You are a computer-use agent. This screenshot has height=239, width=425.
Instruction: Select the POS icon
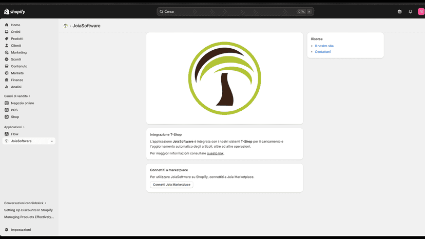click(x=7, y=110)
